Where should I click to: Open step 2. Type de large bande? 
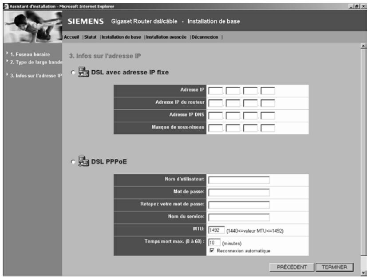(36, 62)
